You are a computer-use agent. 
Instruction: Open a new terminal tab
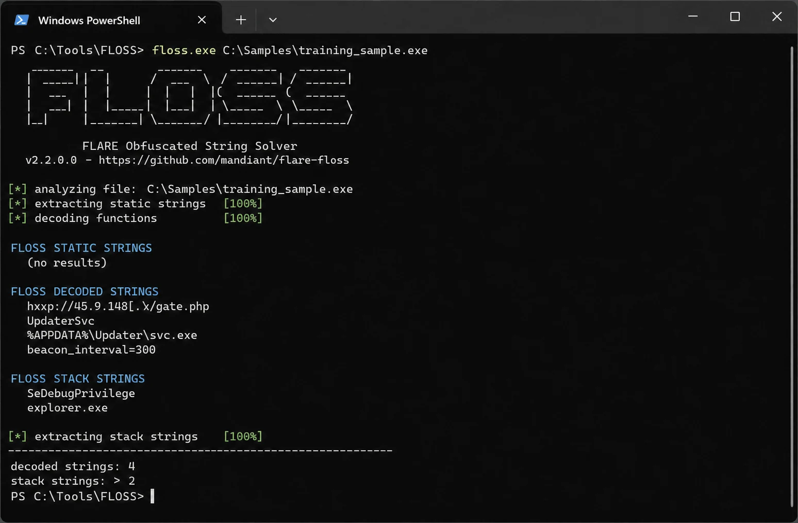click(241, 20)
